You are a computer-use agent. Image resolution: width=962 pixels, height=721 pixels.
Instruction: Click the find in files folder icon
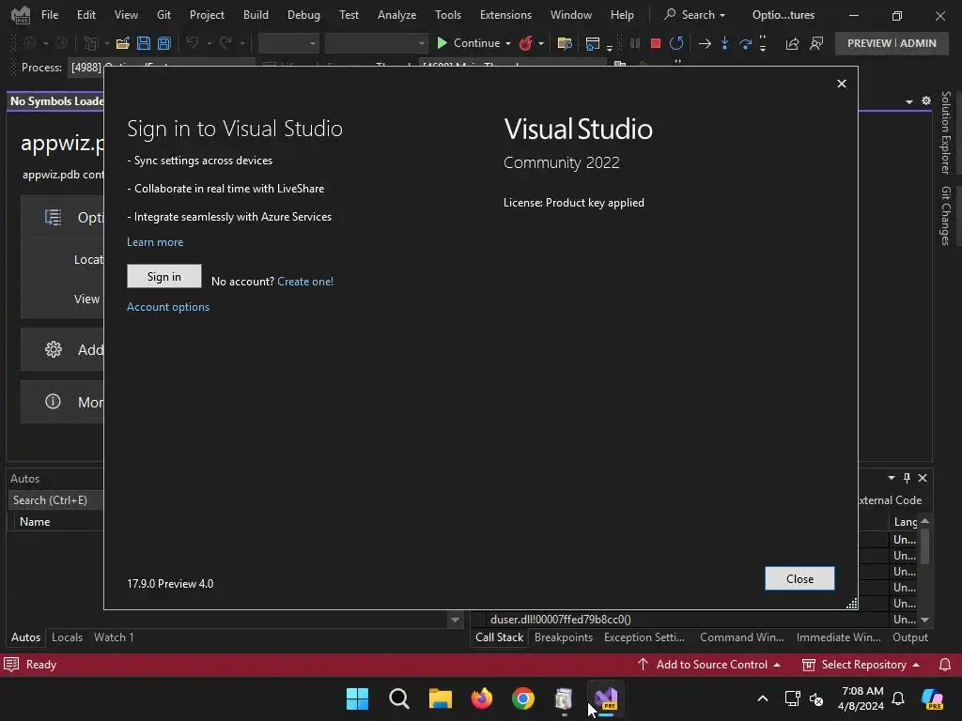(565, 43)
